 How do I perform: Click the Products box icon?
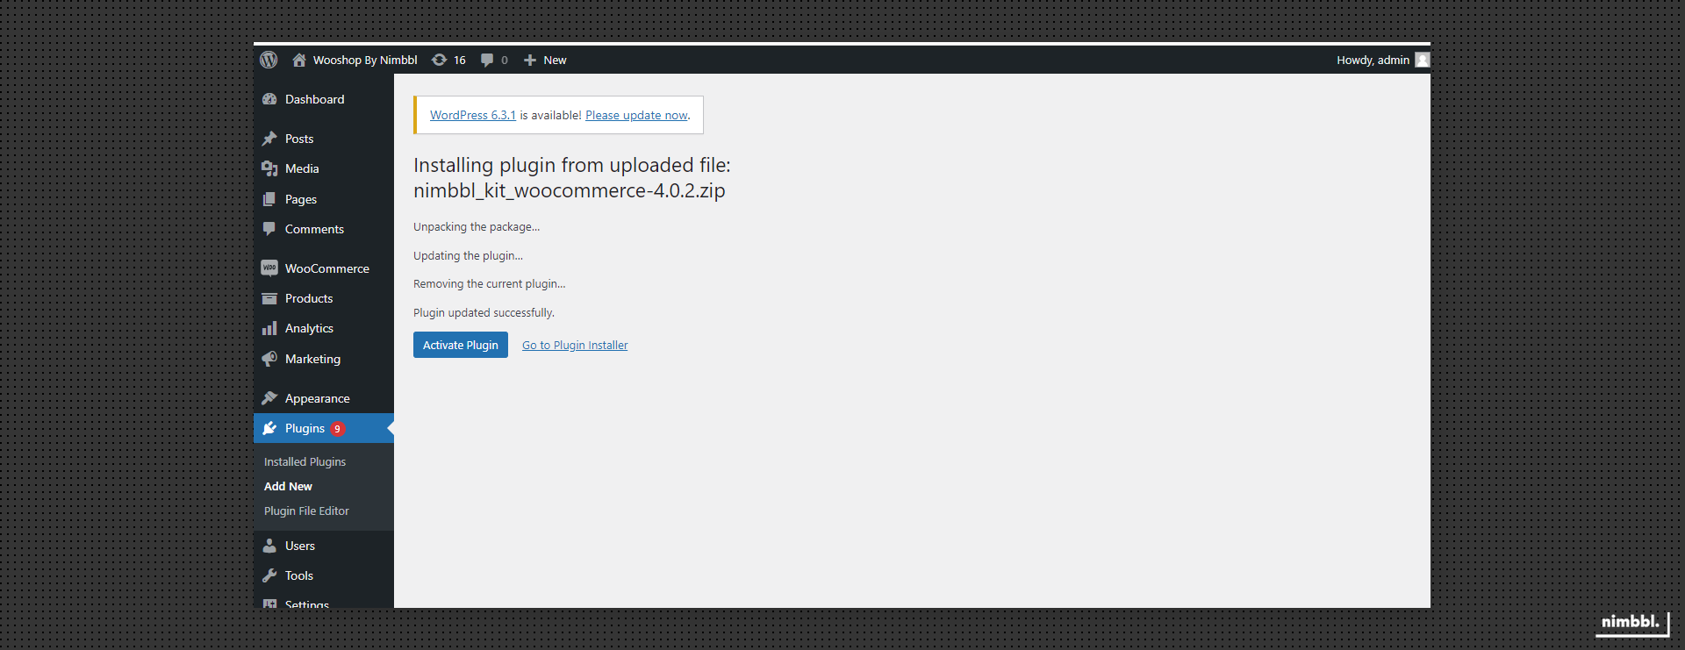point(269,298)
